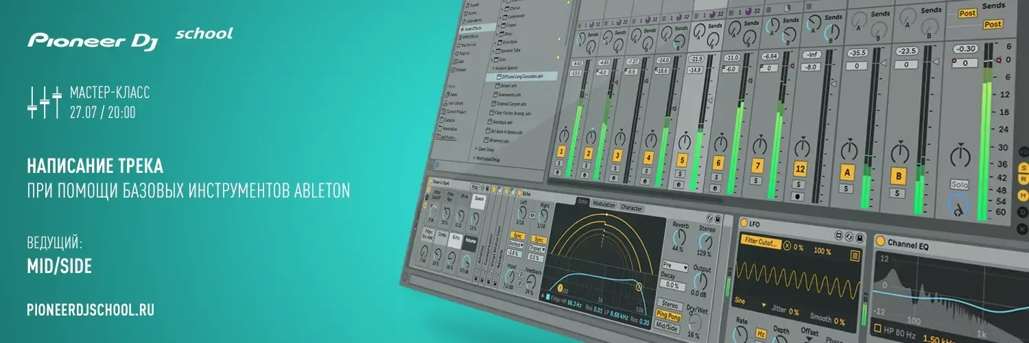Image resolution: width=1029 pixels, height=343 pixels.
Task: Toggle the Channel EQ device activator
Action: [x=879, y=241]
